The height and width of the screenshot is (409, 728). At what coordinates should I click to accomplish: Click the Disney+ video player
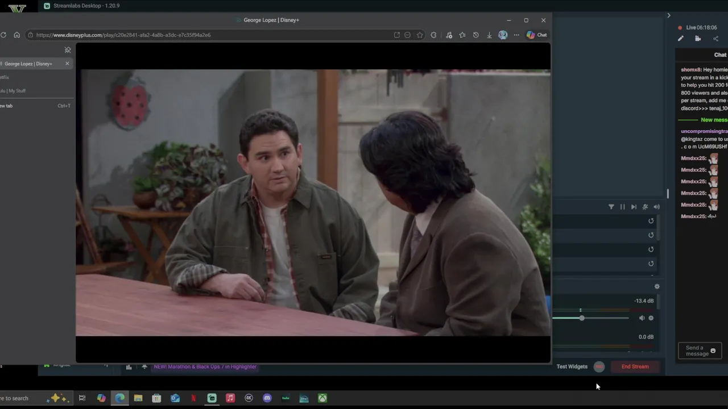tap(313, 203)
